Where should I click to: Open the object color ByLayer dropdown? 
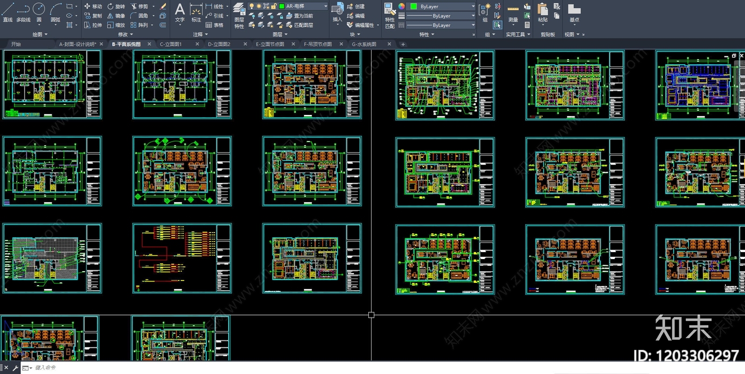click(441, 7)
